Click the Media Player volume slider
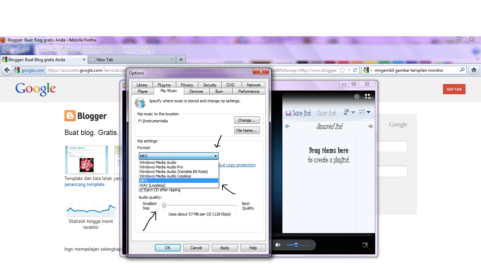 pos(298,245)
